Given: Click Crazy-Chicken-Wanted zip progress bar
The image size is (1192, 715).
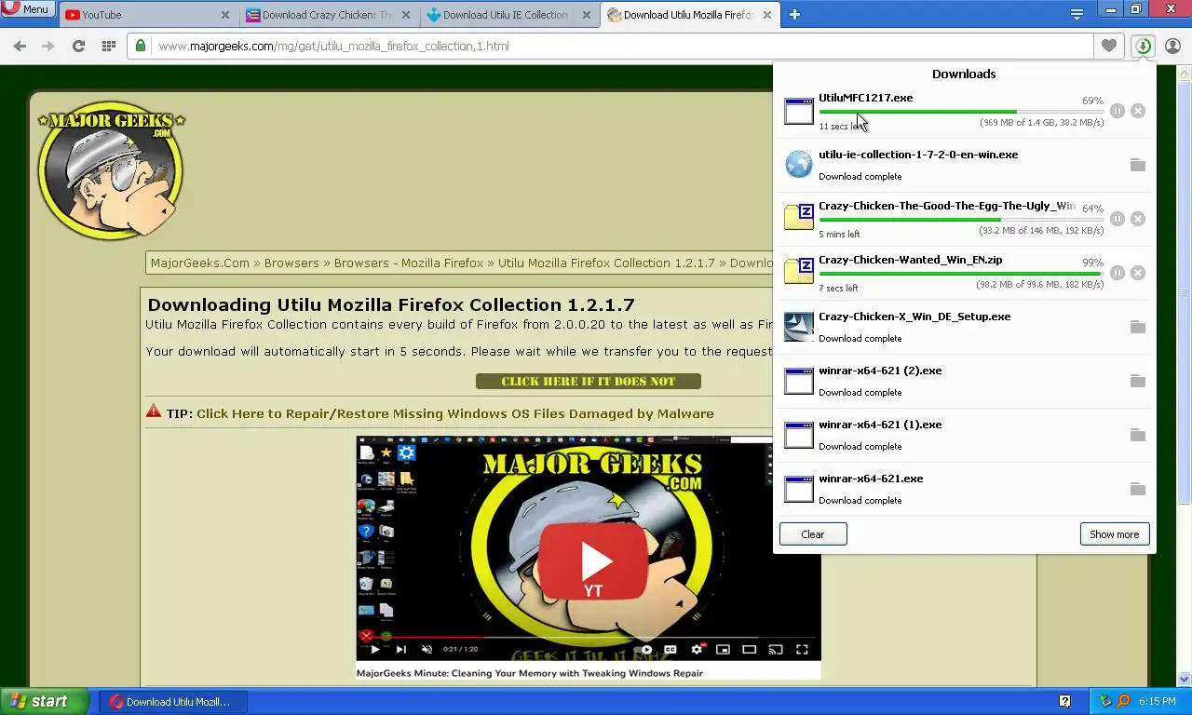Looking at the screenshot, I should (961, 274).
